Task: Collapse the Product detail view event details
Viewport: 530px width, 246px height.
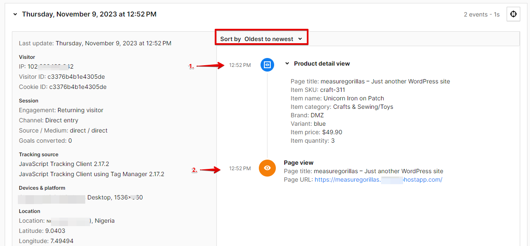Action: point(287,64)
